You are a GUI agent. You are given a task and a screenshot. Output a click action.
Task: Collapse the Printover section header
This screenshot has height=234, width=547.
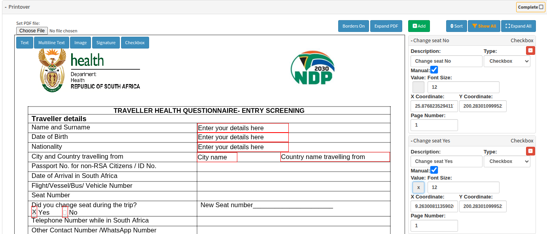pos(18,7)
